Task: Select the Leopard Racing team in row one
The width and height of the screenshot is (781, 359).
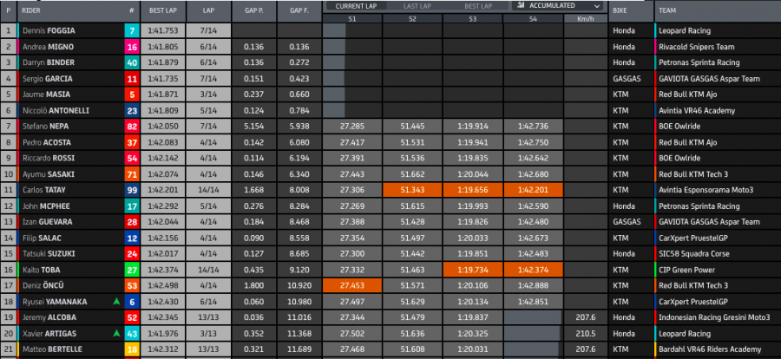Action: tap(686, 30)
